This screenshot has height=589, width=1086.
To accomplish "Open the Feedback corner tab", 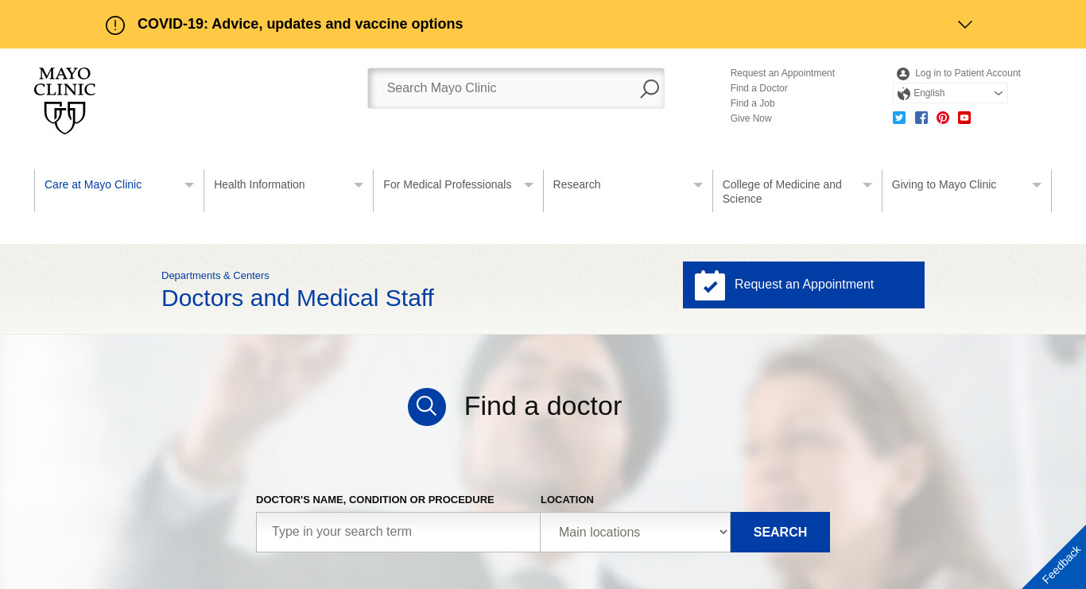I will [1061, 564].
